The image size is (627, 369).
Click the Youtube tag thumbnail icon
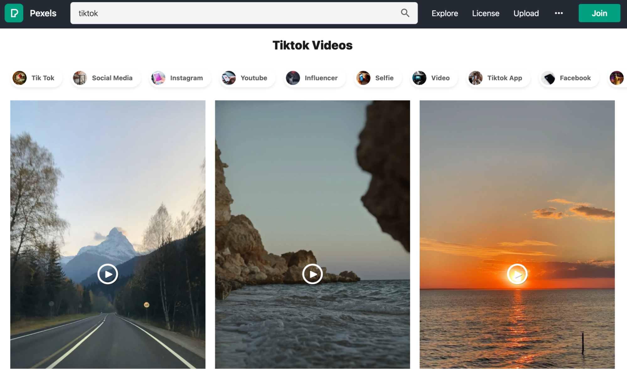(229, 78)
